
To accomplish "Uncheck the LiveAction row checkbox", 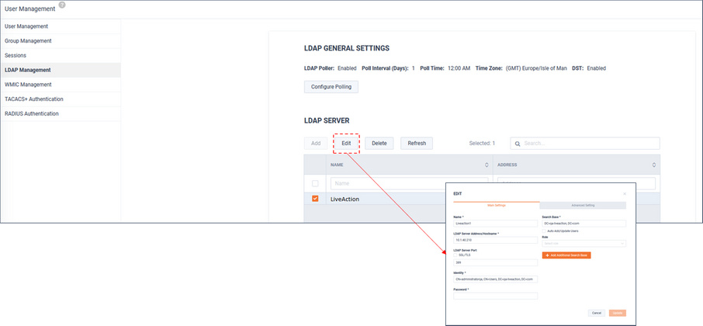I will tap(315, 199).
